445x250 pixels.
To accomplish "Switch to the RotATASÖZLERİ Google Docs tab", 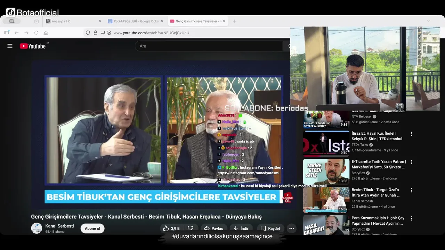I will tap(136, 21).
